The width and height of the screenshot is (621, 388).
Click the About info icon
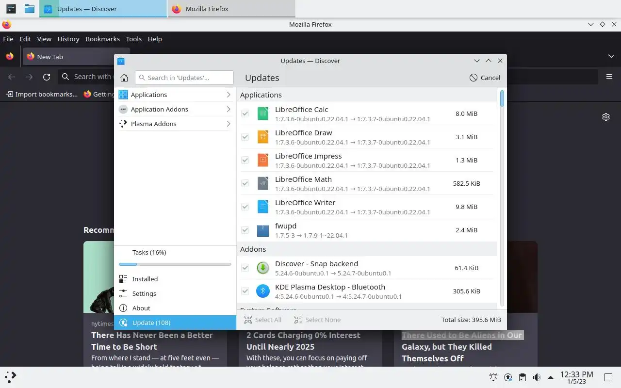pos(123,308)
